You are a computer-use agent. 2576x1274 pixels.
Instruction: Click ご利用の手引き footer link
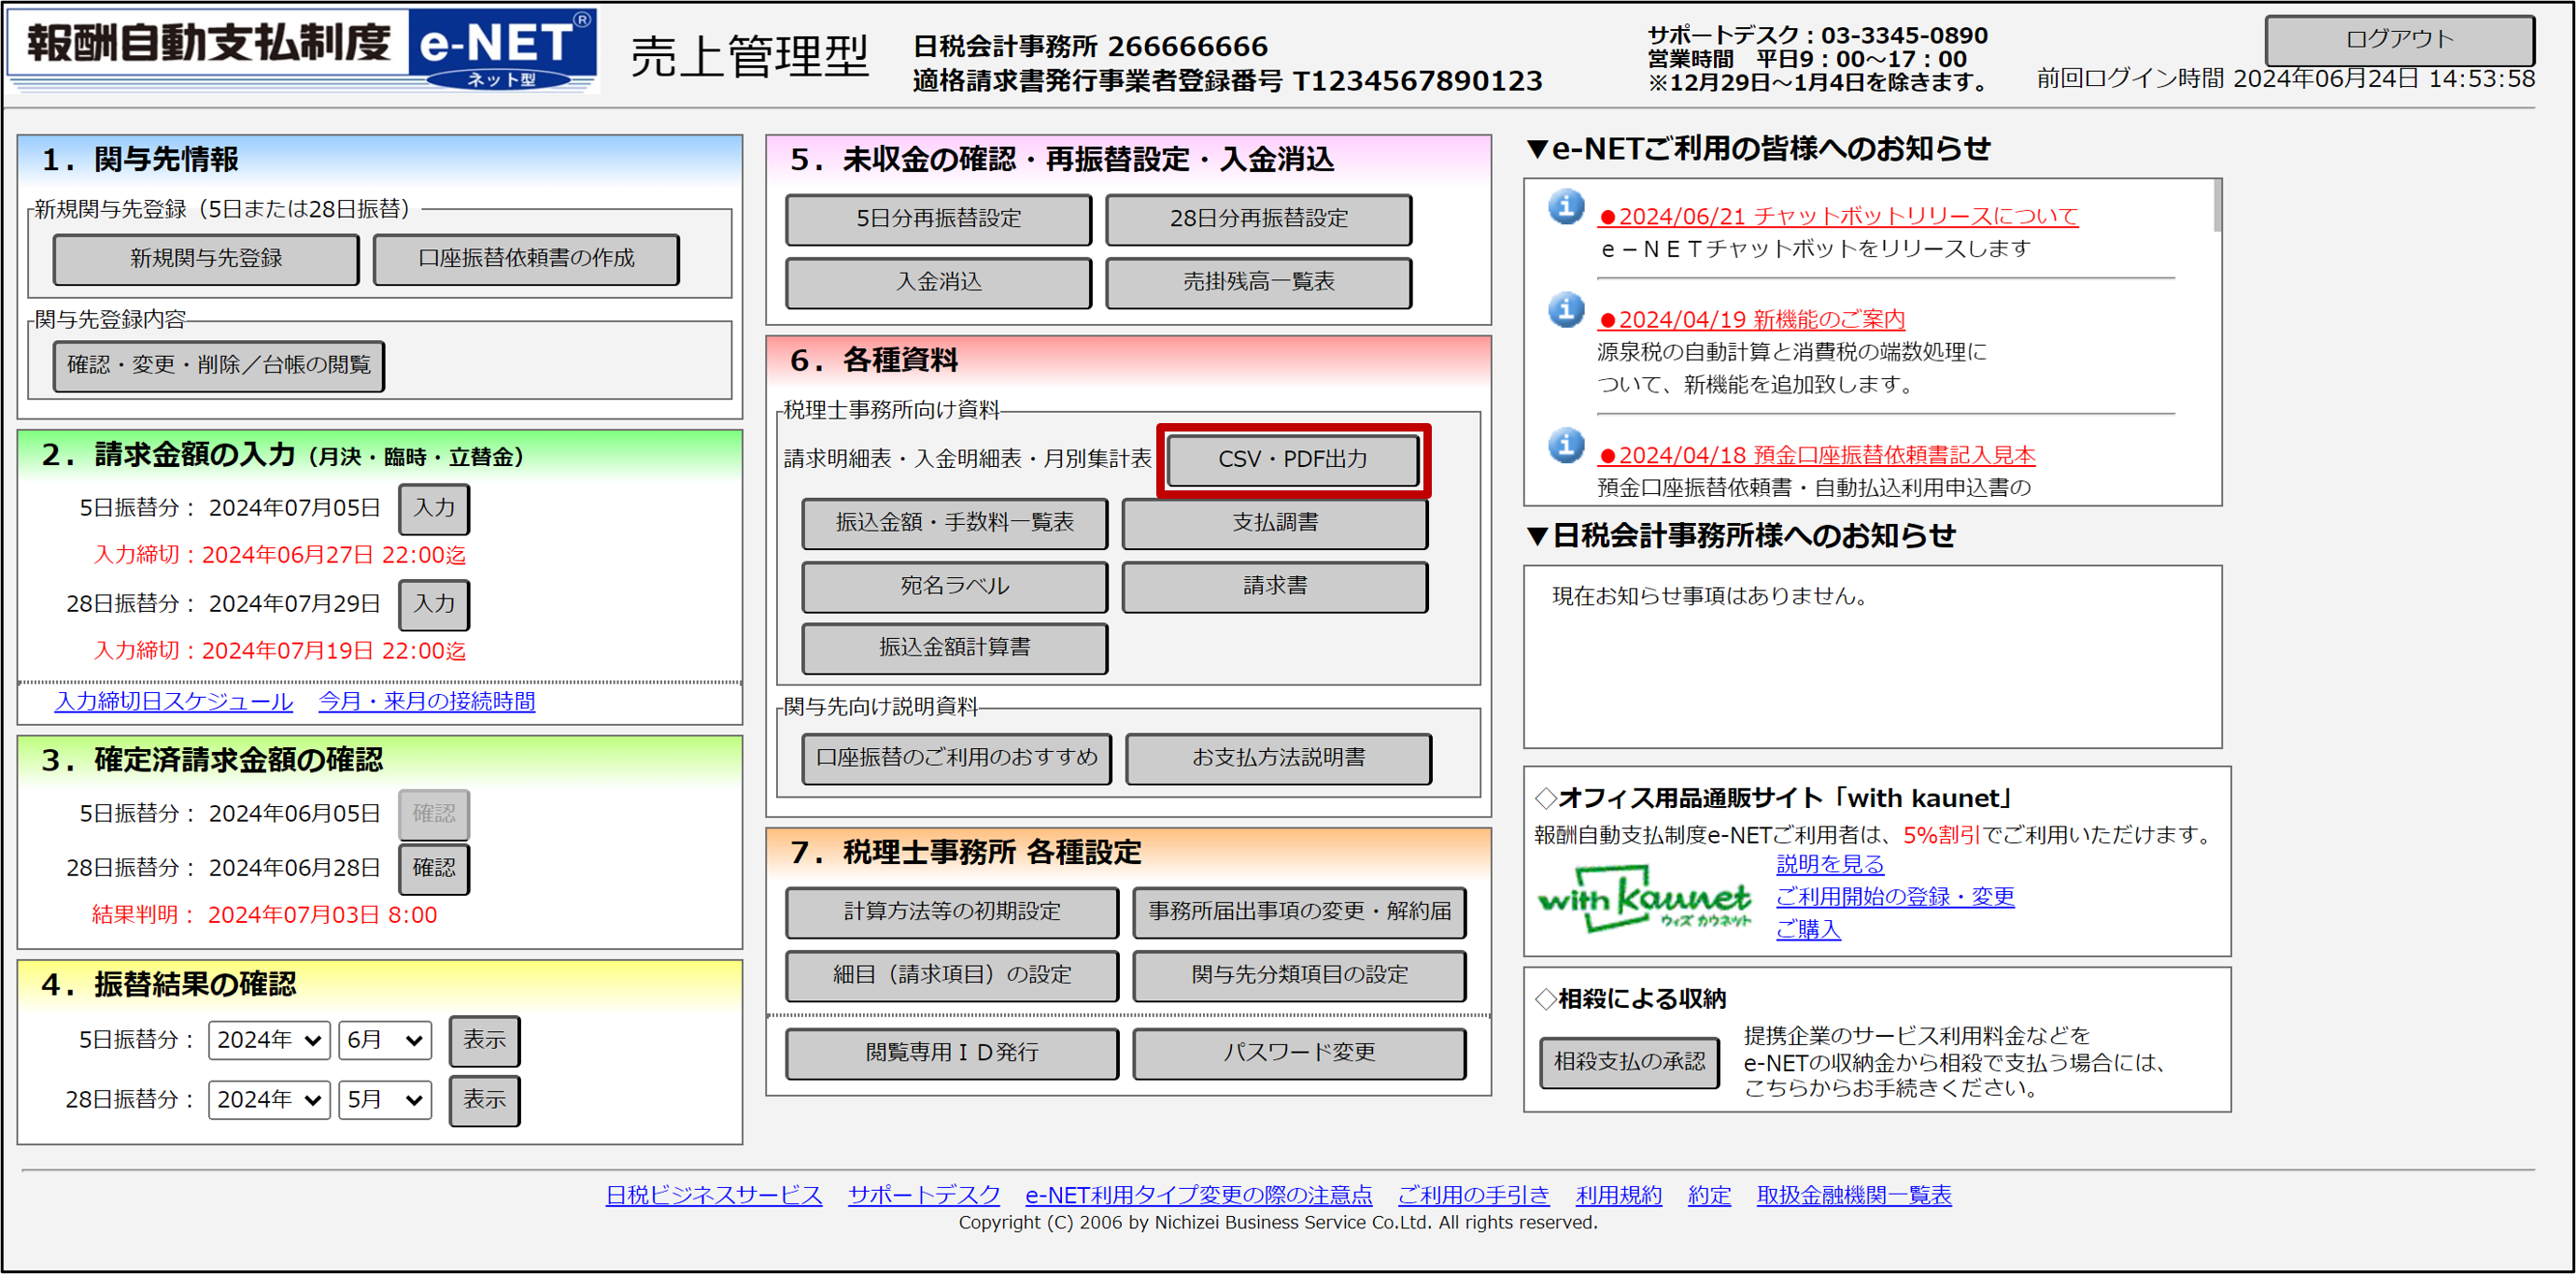tap(1473, 1195)
